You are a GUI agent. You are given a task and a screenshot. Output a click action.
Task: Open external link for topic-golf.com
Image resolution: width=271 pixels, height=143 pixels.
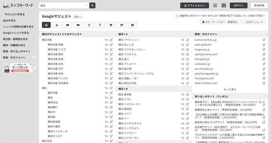(x=264, y=45)
